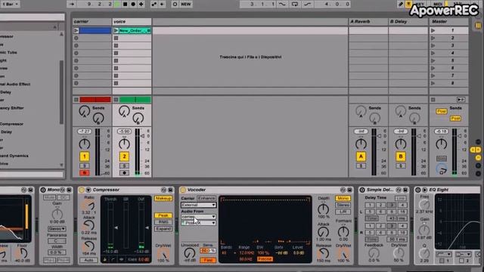Select the A Reverb track header

click(x=368, y=22)
